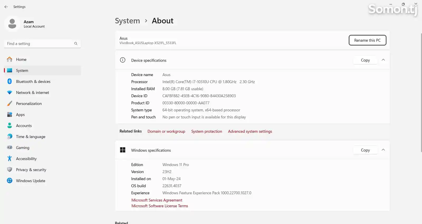Open Network & internet settings
The height and width of the screenshot is (224, 422).
[42, 92]
